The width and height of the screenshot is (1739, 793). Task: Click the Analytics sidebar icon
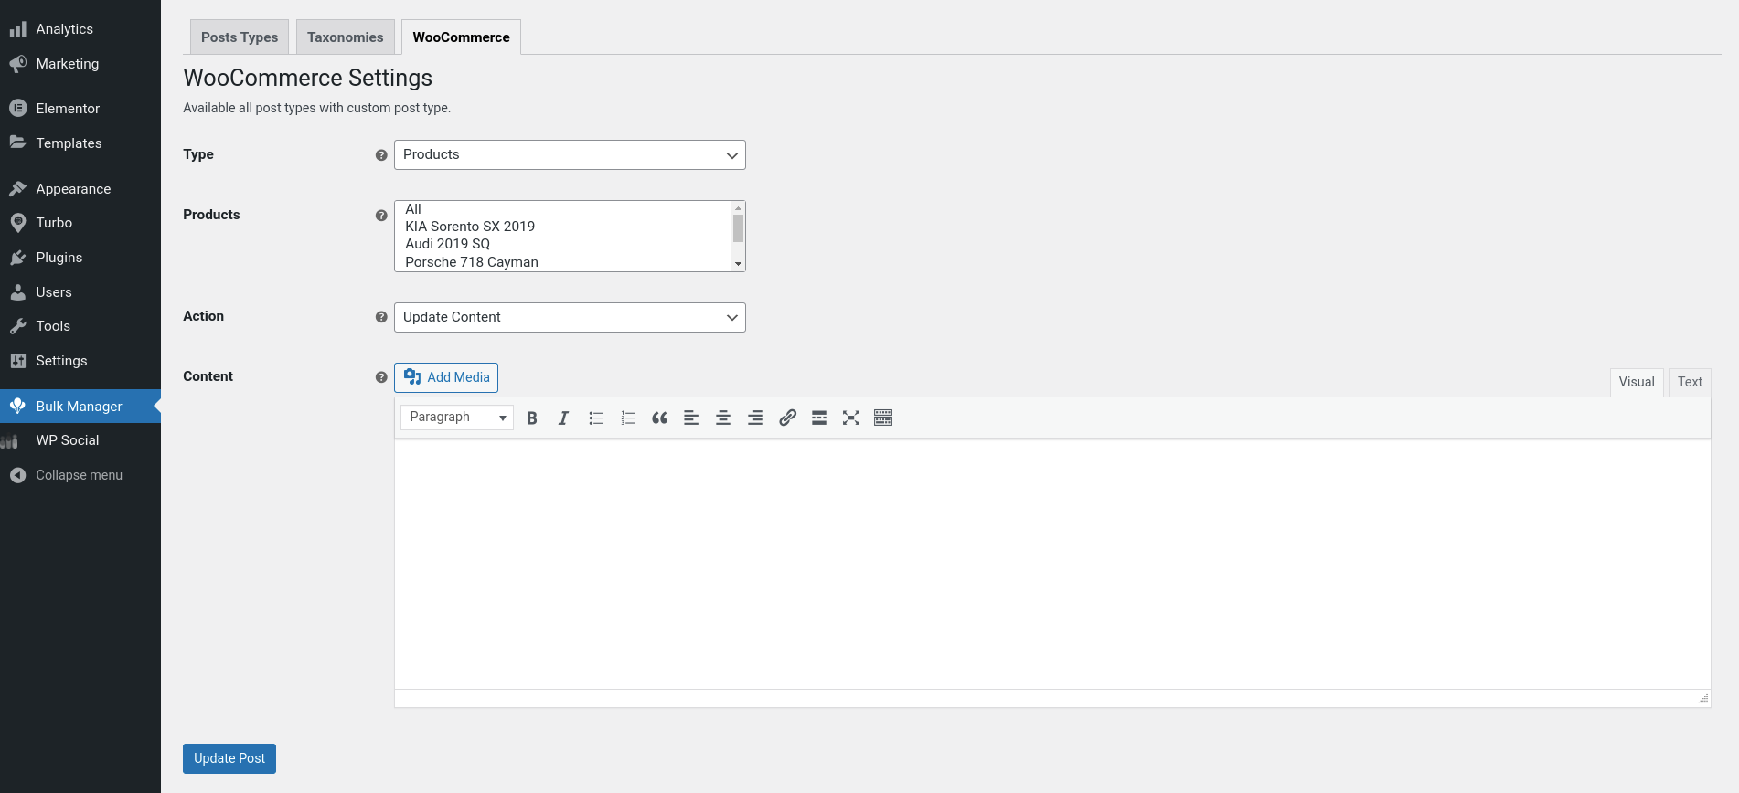(x=17, y=29)
